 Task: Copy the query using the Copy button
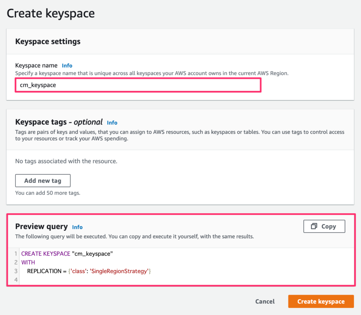pyautogui.click(x=324, y=226)
